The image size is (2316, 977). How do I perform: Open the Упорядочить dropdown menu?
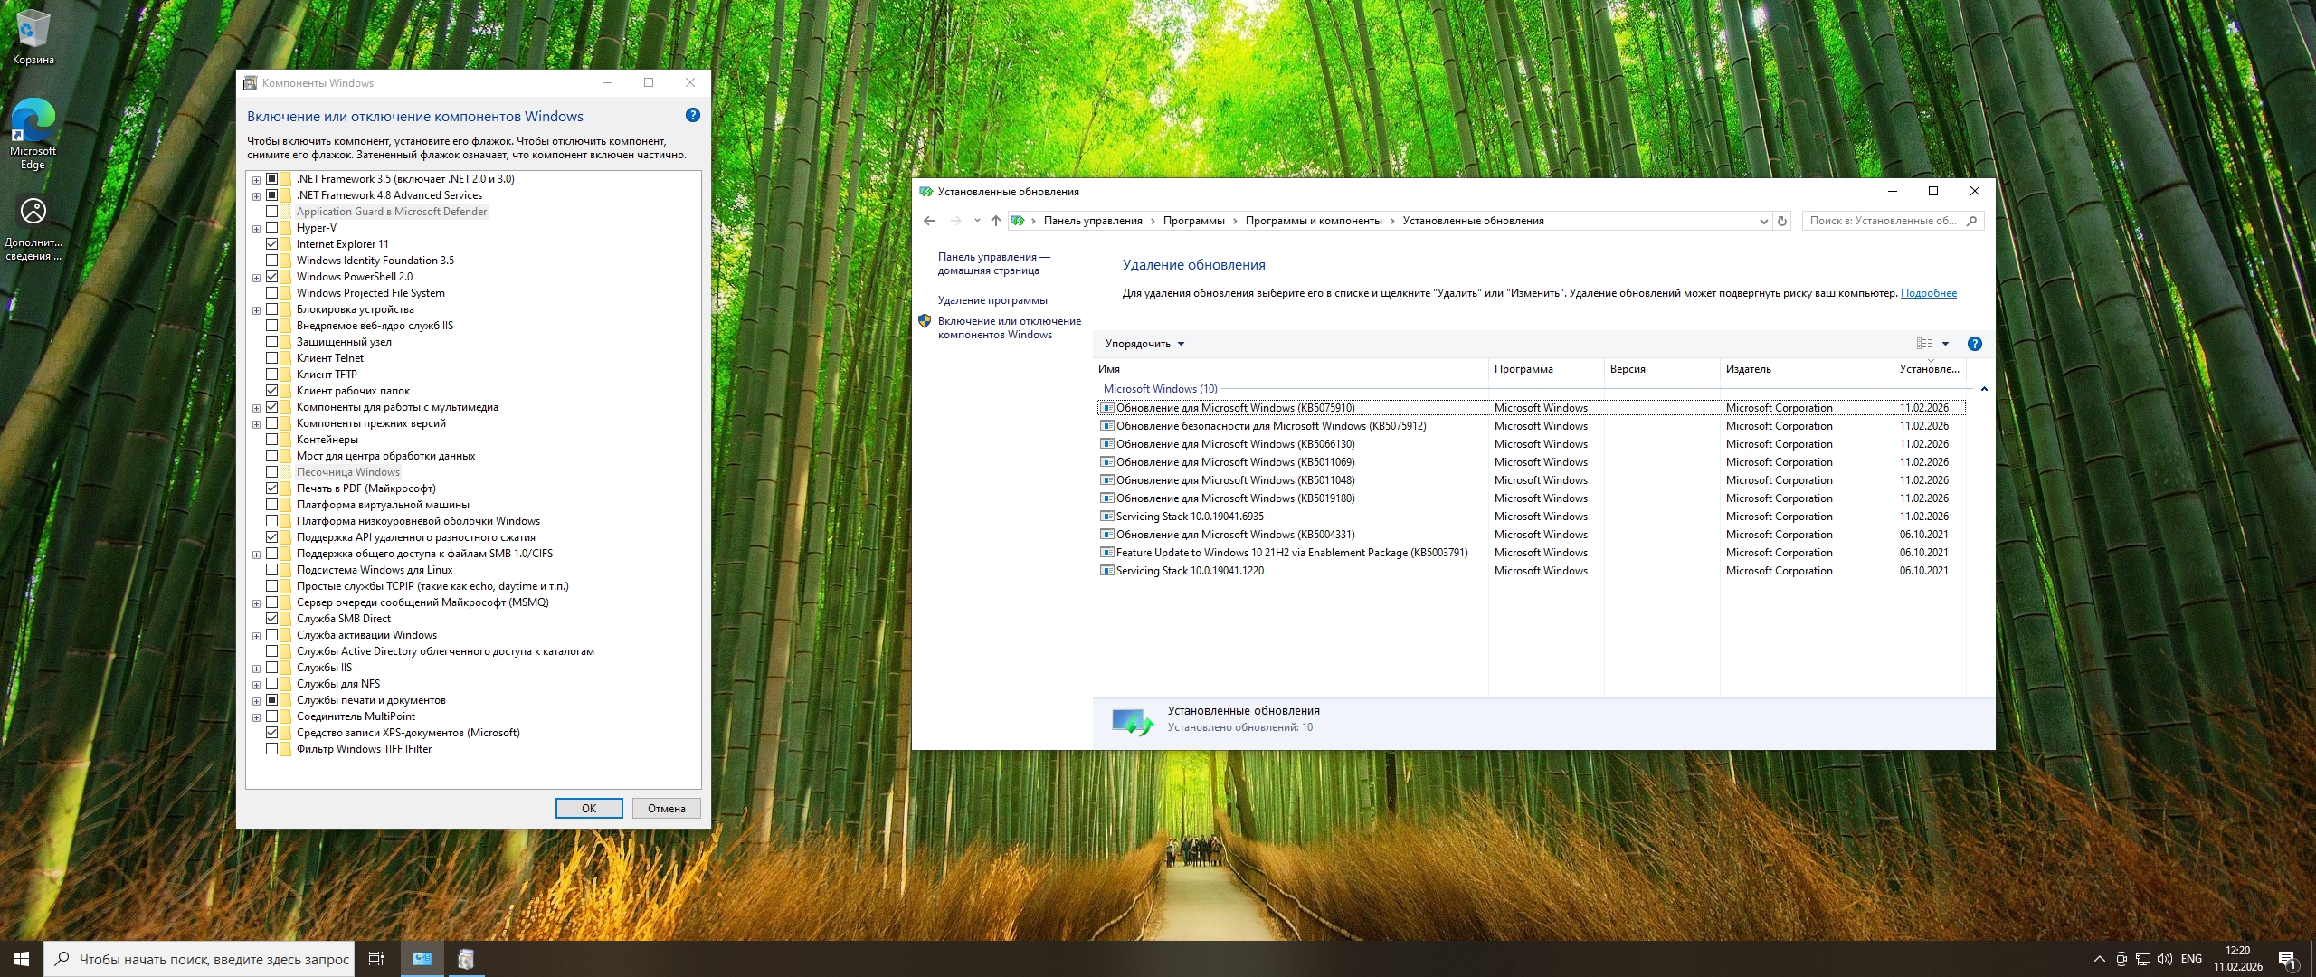[x=1144, y=344]
